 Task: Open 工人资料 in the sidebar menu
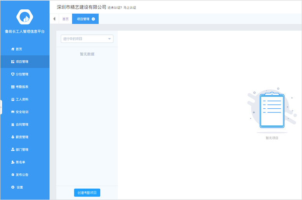tap(22, 99)
